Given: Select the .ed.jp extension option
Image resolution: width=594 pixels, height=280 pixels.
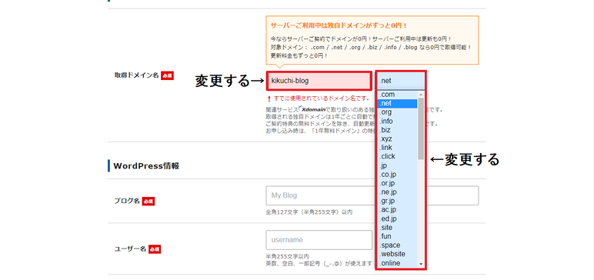Looking at the screenshot, I should point(397,218).
